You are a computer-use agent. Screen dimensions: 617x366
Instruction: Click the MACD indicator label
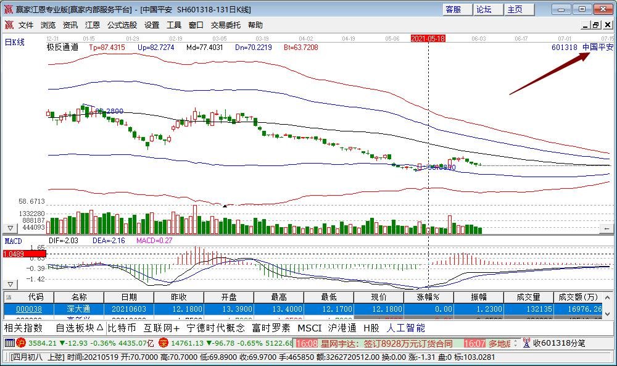tap(13, 241)
